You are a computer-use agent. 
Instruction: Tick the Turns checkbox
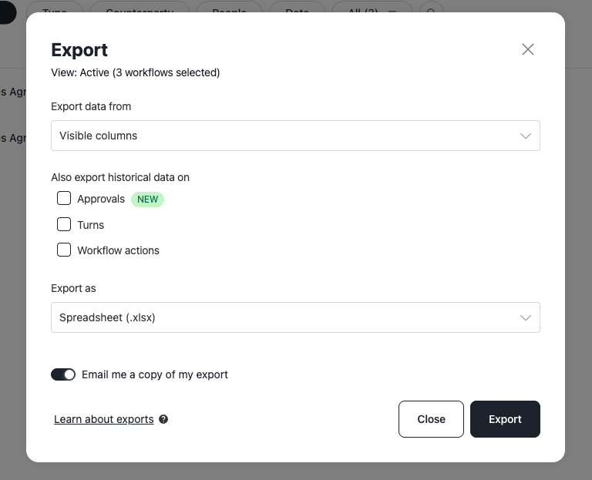click(64, 224)
